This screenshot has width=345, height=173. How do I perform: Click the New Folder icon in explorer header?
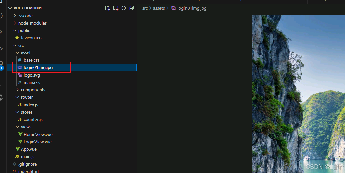(x=116, y=8)
